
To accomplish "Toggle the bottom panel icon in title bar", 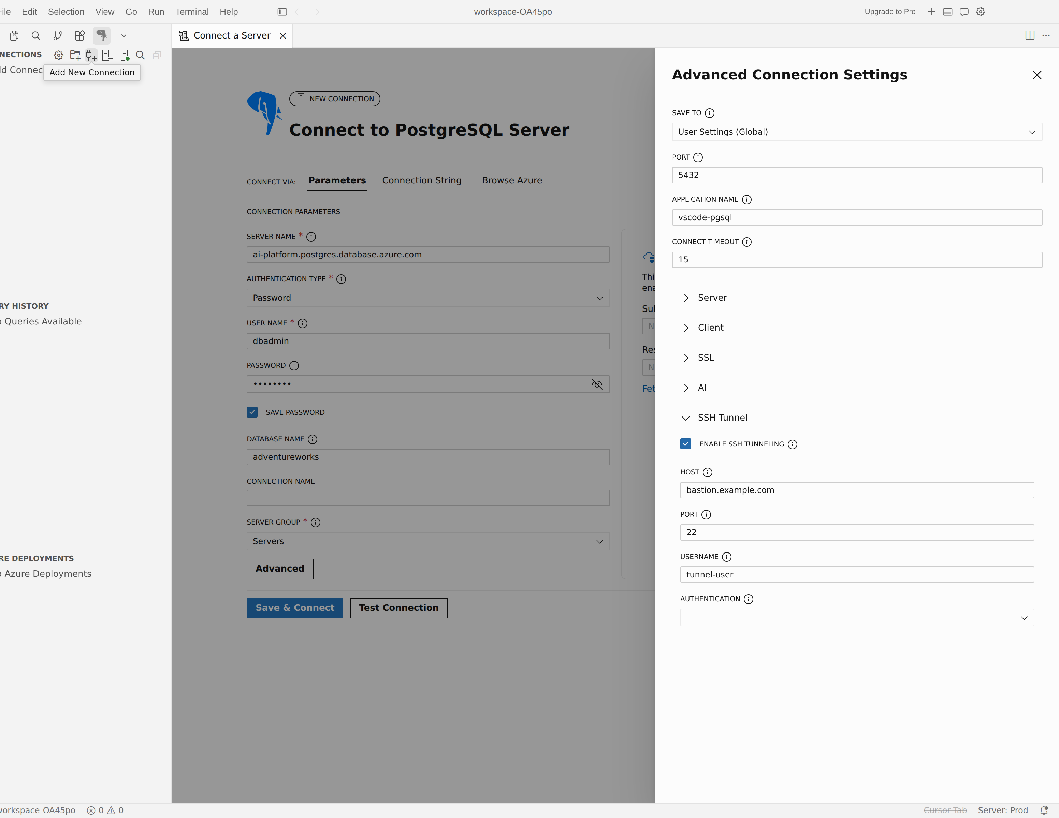I will [947, 12].
